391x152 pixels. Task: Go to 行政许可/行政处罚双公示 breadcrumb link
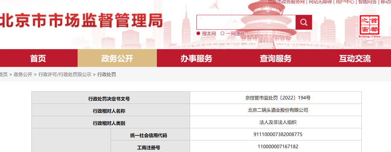click(x=65, y=74)
